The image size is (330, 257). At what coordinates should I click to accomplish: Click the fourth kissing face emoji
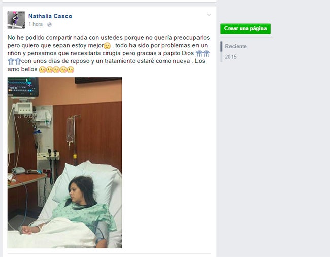point(63,69)
